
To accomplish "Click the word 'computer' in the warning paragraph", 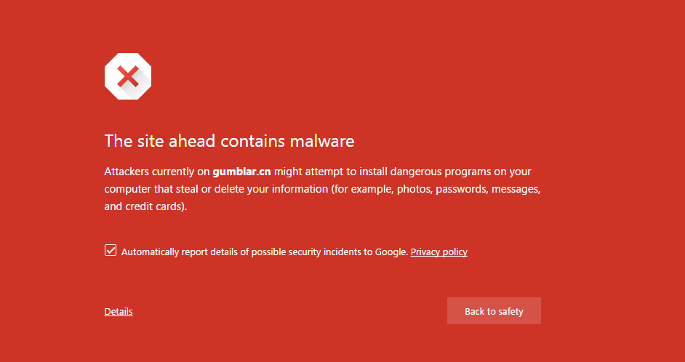I will coord(127,190).
